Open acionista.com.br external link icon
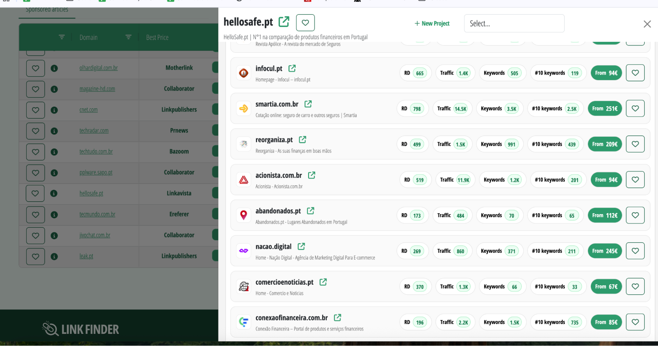The image size is (658, 346). [x=312, y=175]
